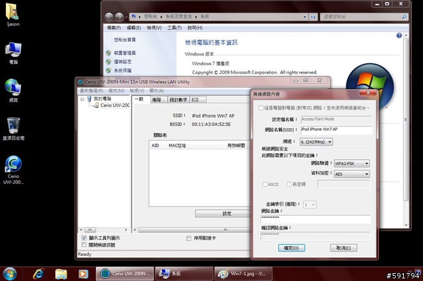
Task: Click the Forward arrow in Control Panel window
Action: (x=119, y=16)
